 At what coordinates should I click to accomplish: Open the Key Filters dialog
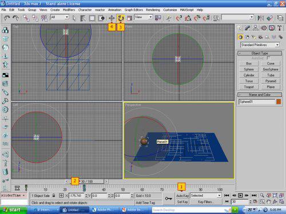(x=206, y=202)
